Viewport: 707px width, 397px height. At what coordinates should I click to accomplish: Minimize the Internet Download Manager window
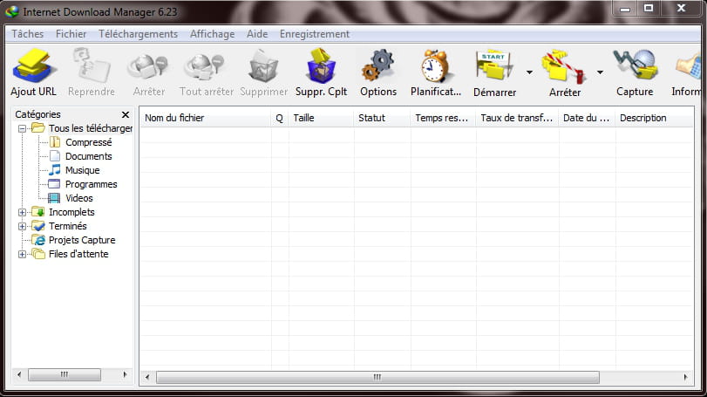click(x=625, y=8)
